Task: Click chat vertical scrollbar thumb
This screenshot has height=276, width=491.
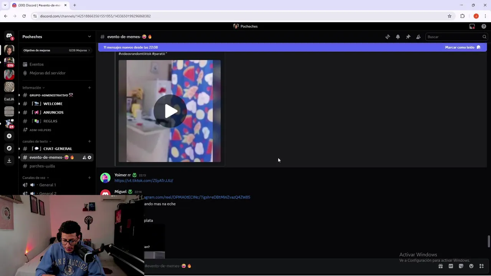Action: (x=489, y=242)
